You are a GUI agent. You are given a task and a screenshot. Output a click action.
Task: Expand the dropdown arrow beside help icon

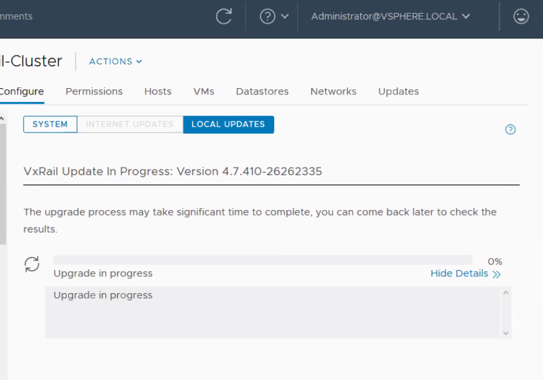(x=285, y=17)
